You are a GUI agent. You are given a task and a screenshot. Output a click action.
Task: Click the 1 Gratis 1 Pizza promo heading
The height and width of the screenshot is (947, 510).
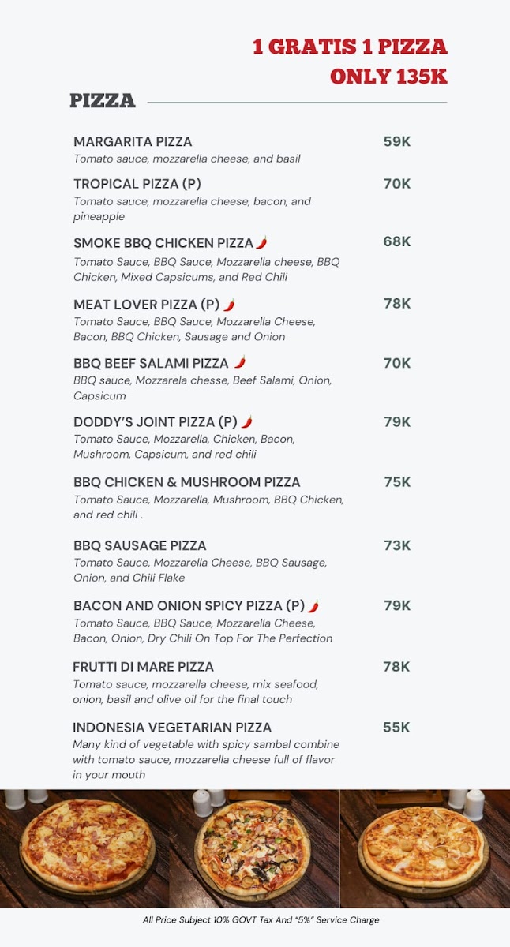click(350, 47)
